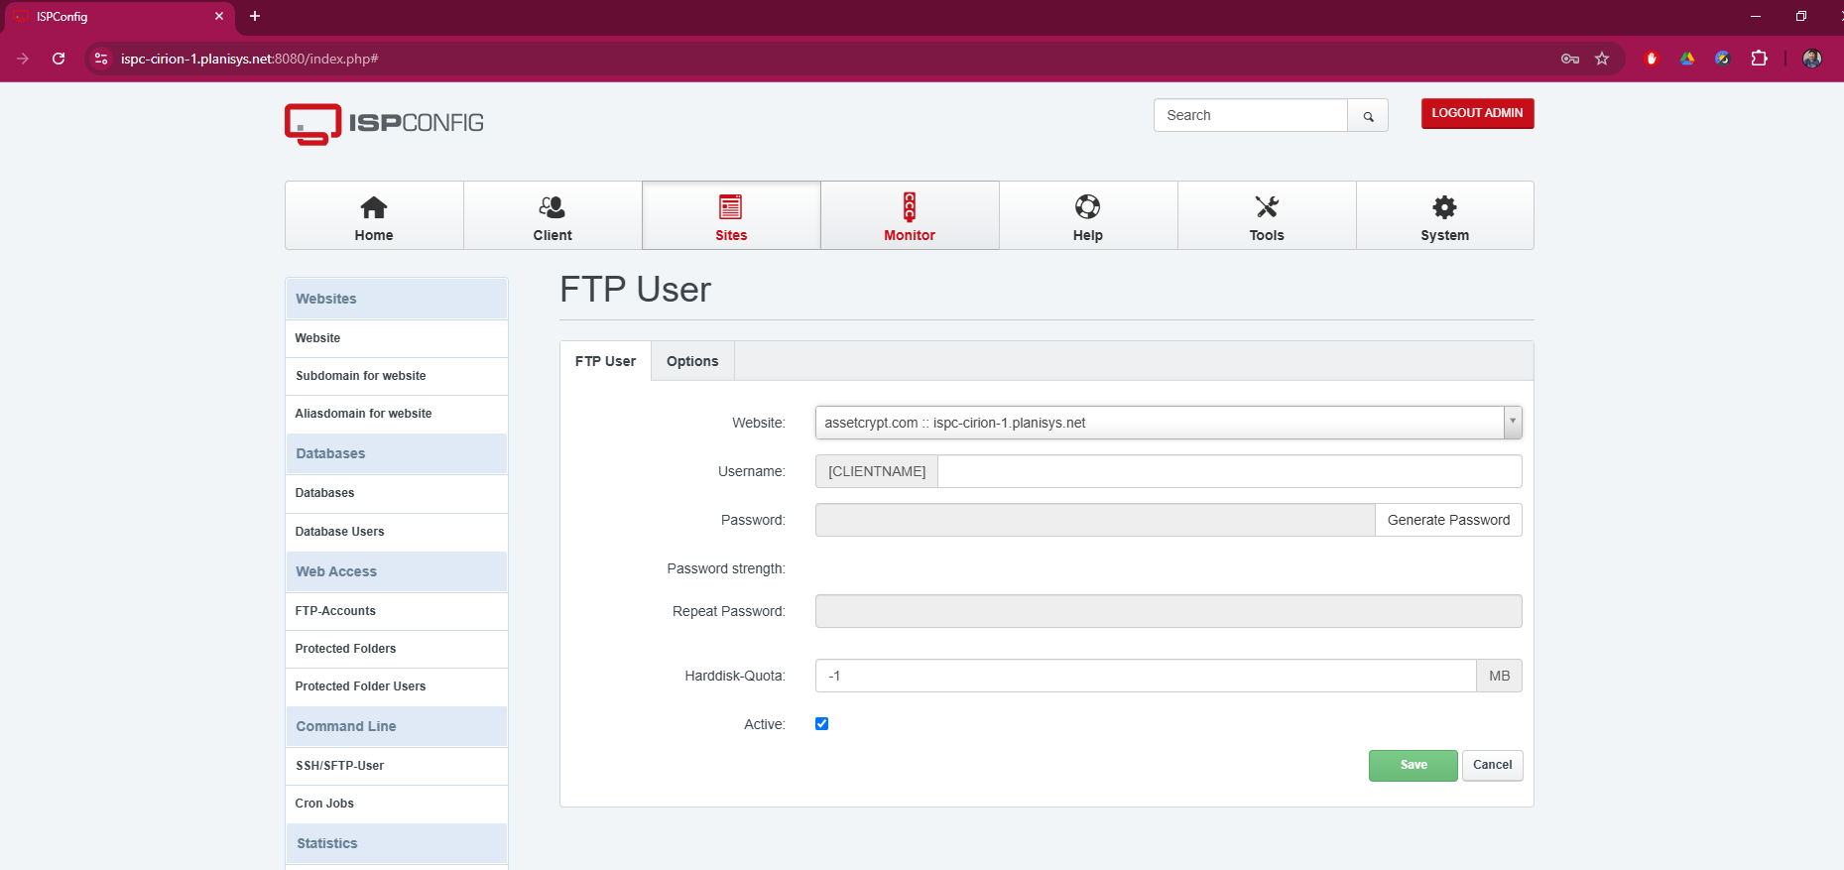Click the Save button

coord(1414,765)
